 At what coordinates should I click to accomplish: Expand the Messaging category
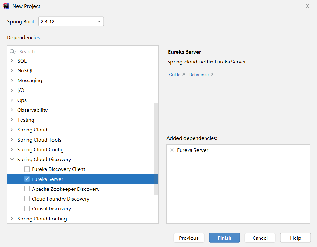tap(12, 80)
